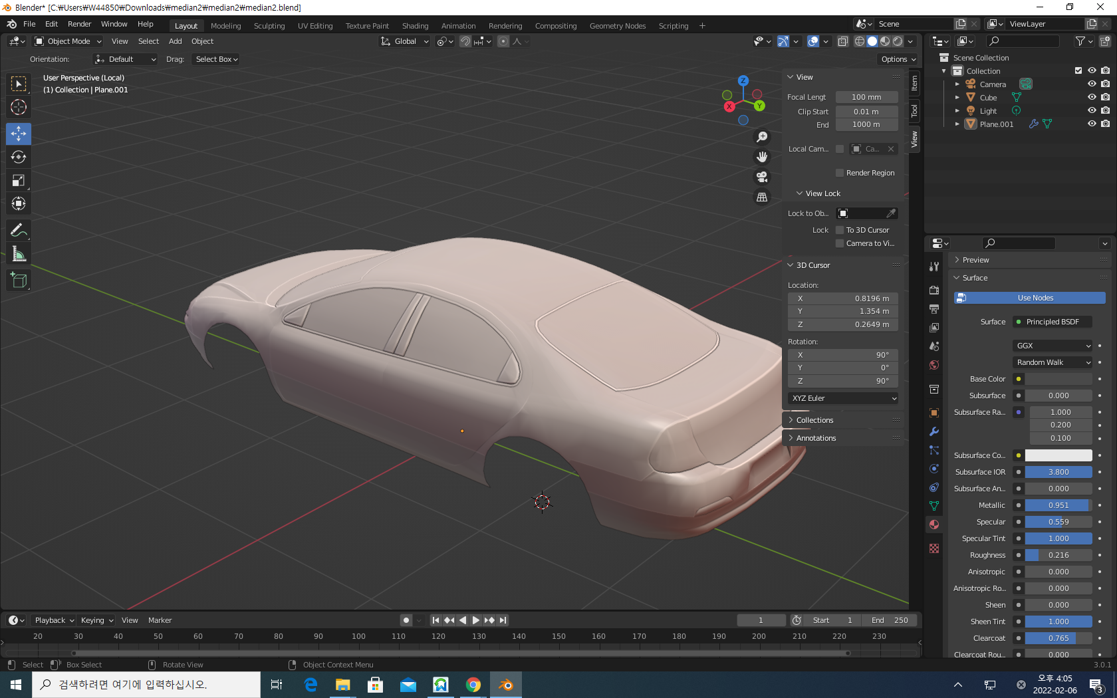Play the animation in the timeline
Image resolution: width=1117 pixels, height=698 pixels.
[476, 620]
